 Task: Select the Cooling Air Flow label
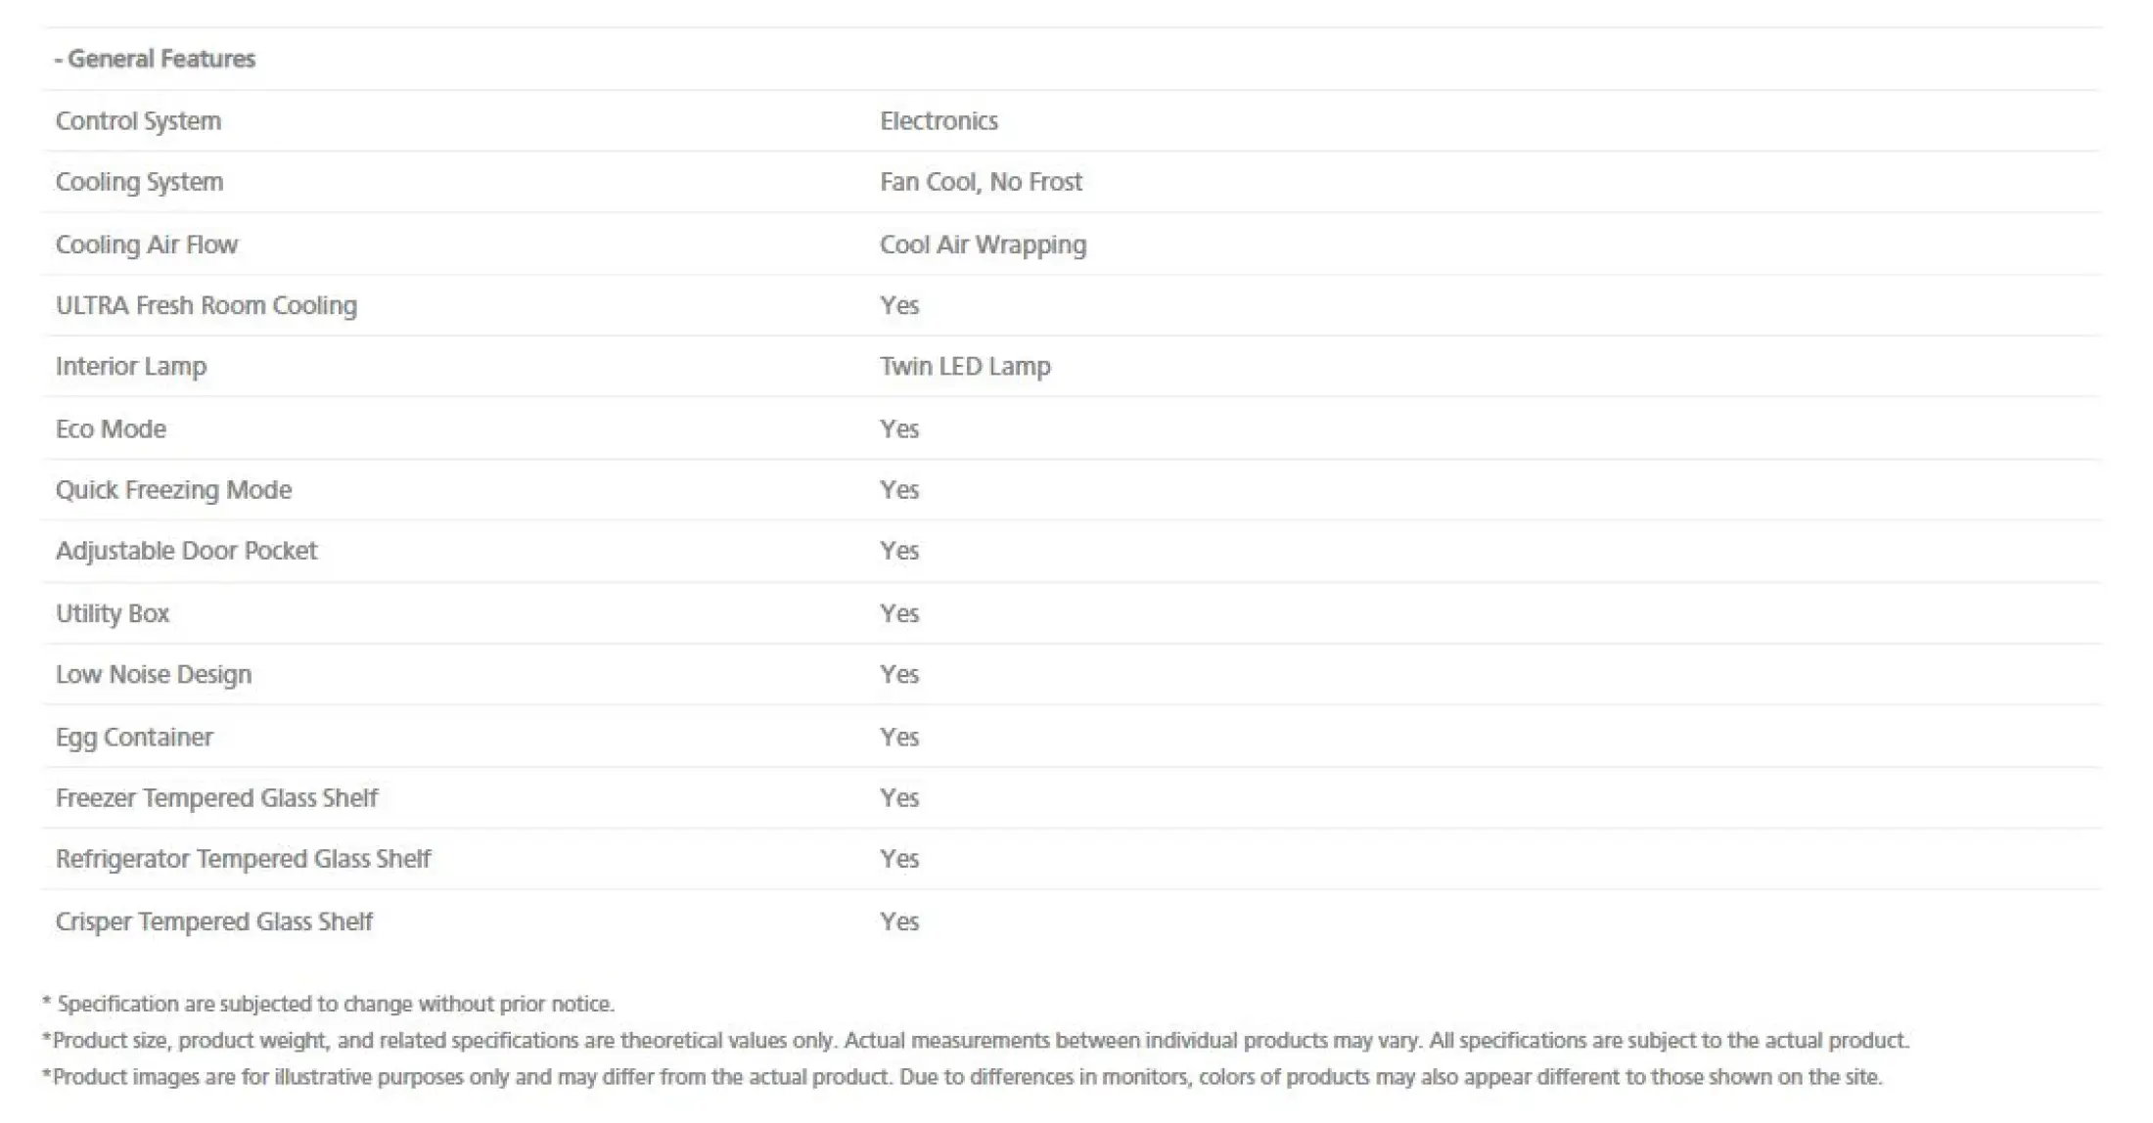coord(146,245)
